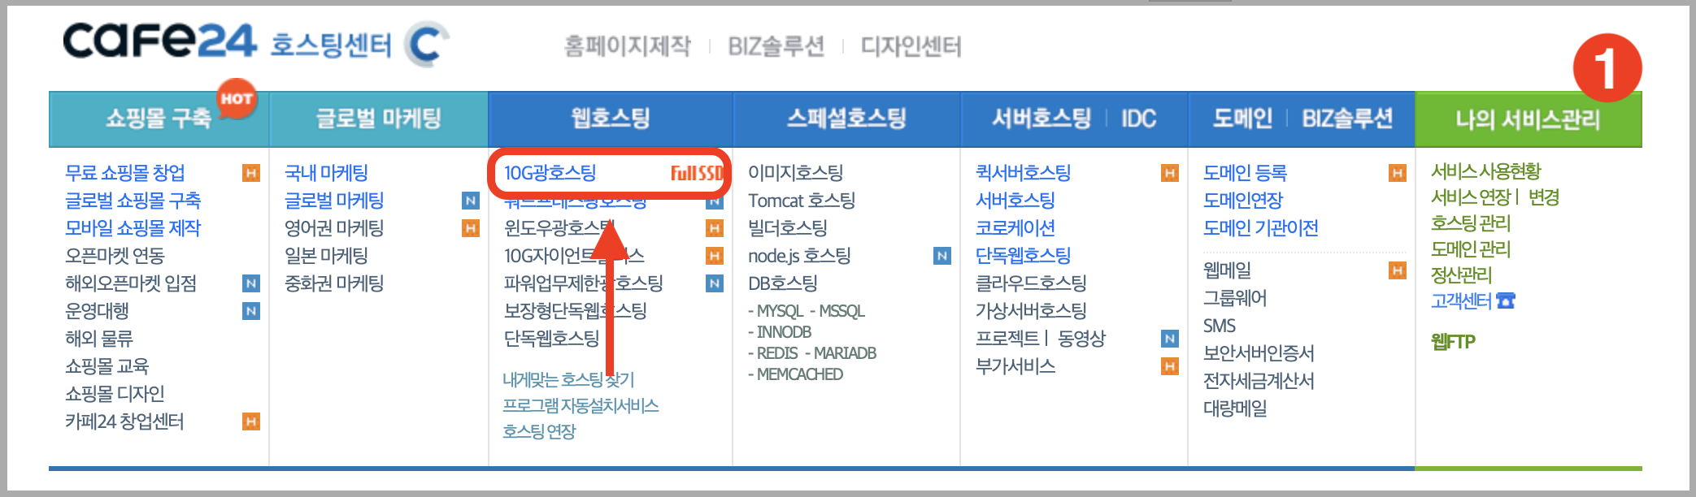The width and height of the screenshot is (1696, 497).
Task: Click the telephone icon beside 고객센터
Action: [1506, 301]
